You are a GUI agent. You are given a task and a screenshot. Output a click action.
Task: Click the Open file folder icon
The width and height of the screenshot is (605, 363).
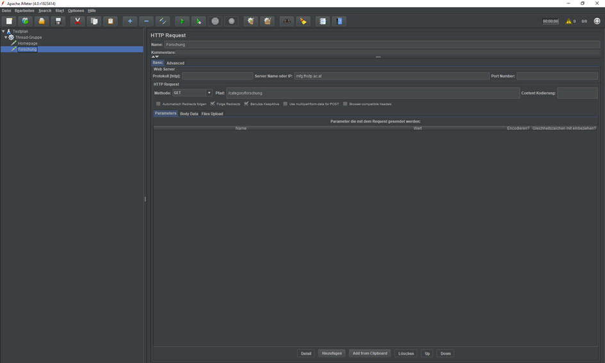(x=42, y=21)
